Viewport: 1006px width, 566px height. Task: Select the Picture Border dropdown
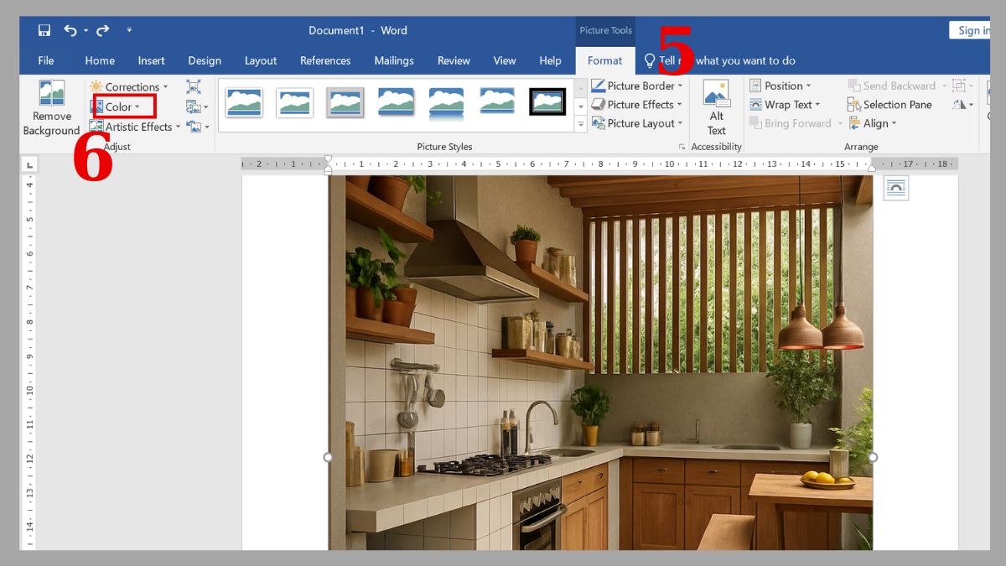point(635,85)
